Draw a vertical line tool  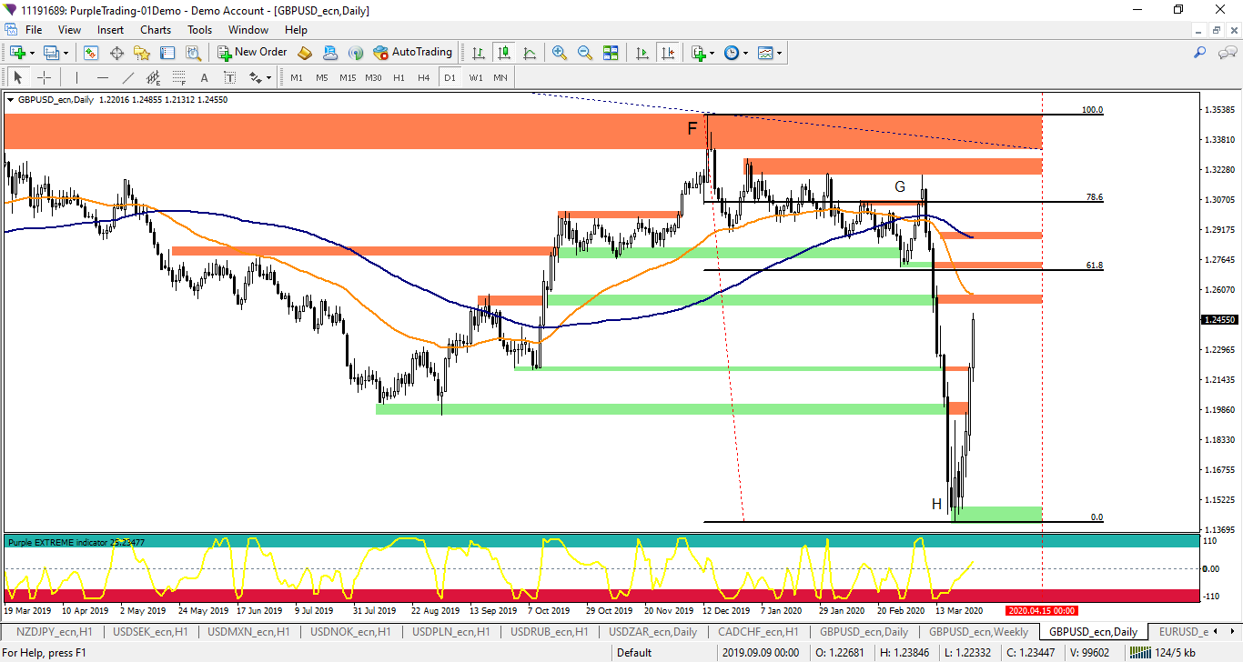pyautogui.click(x=77, y=77)
